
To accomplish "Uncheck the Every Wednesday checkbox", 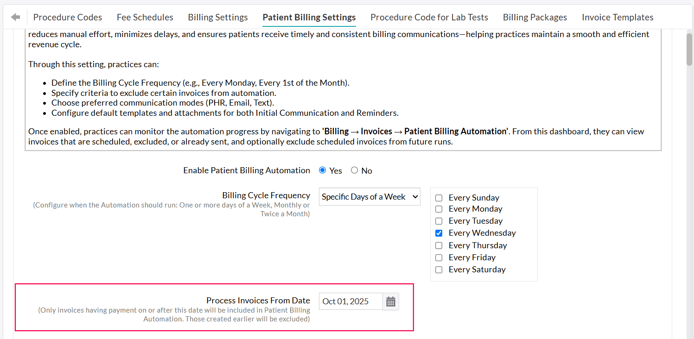I will [x=439, y=233].
